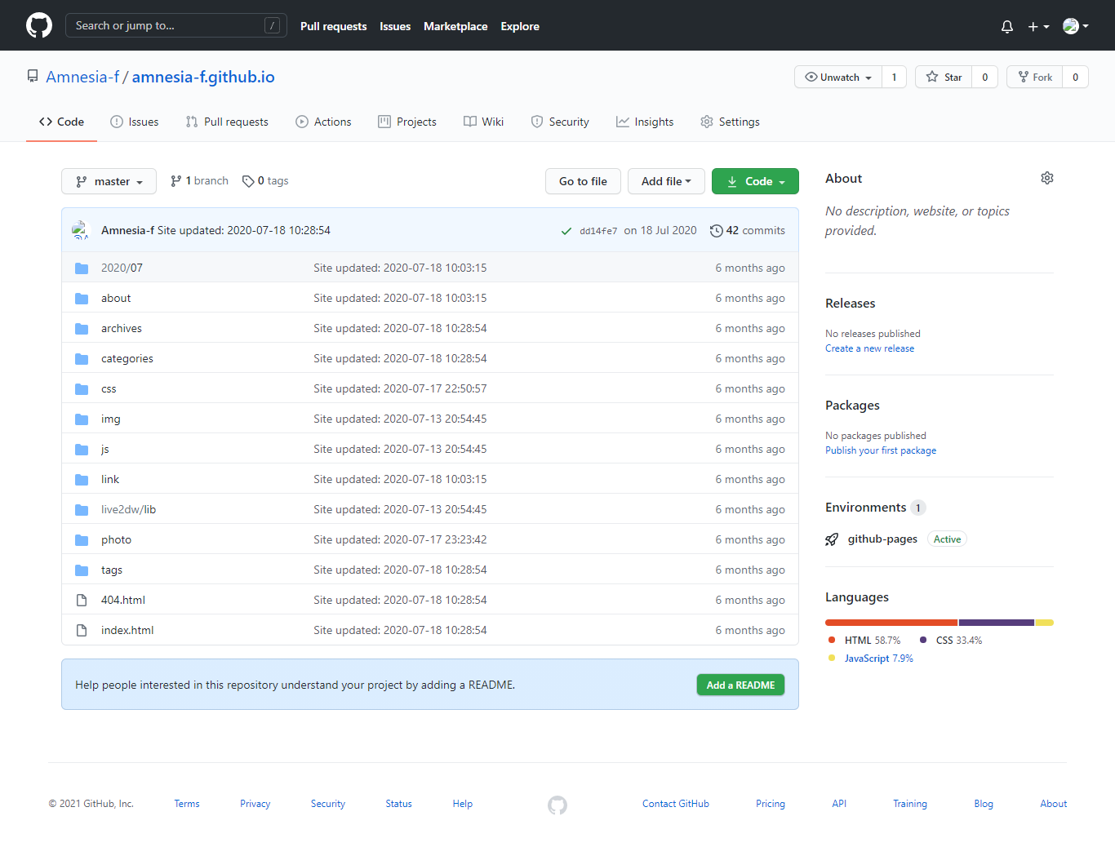Click the archives folder icon
Screen dimensions: 1115x856
click(x=82, y=328)
